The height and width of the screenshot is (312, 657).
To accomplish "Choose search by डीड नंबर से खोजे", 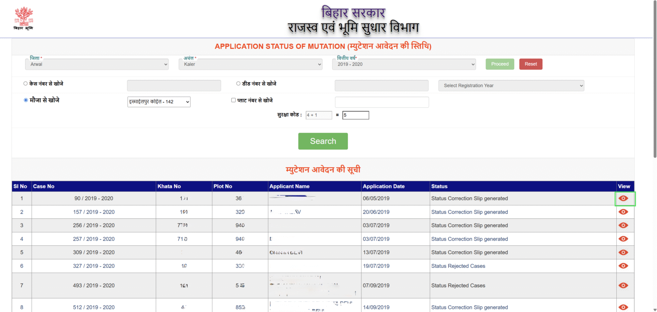I will [238, 83].
